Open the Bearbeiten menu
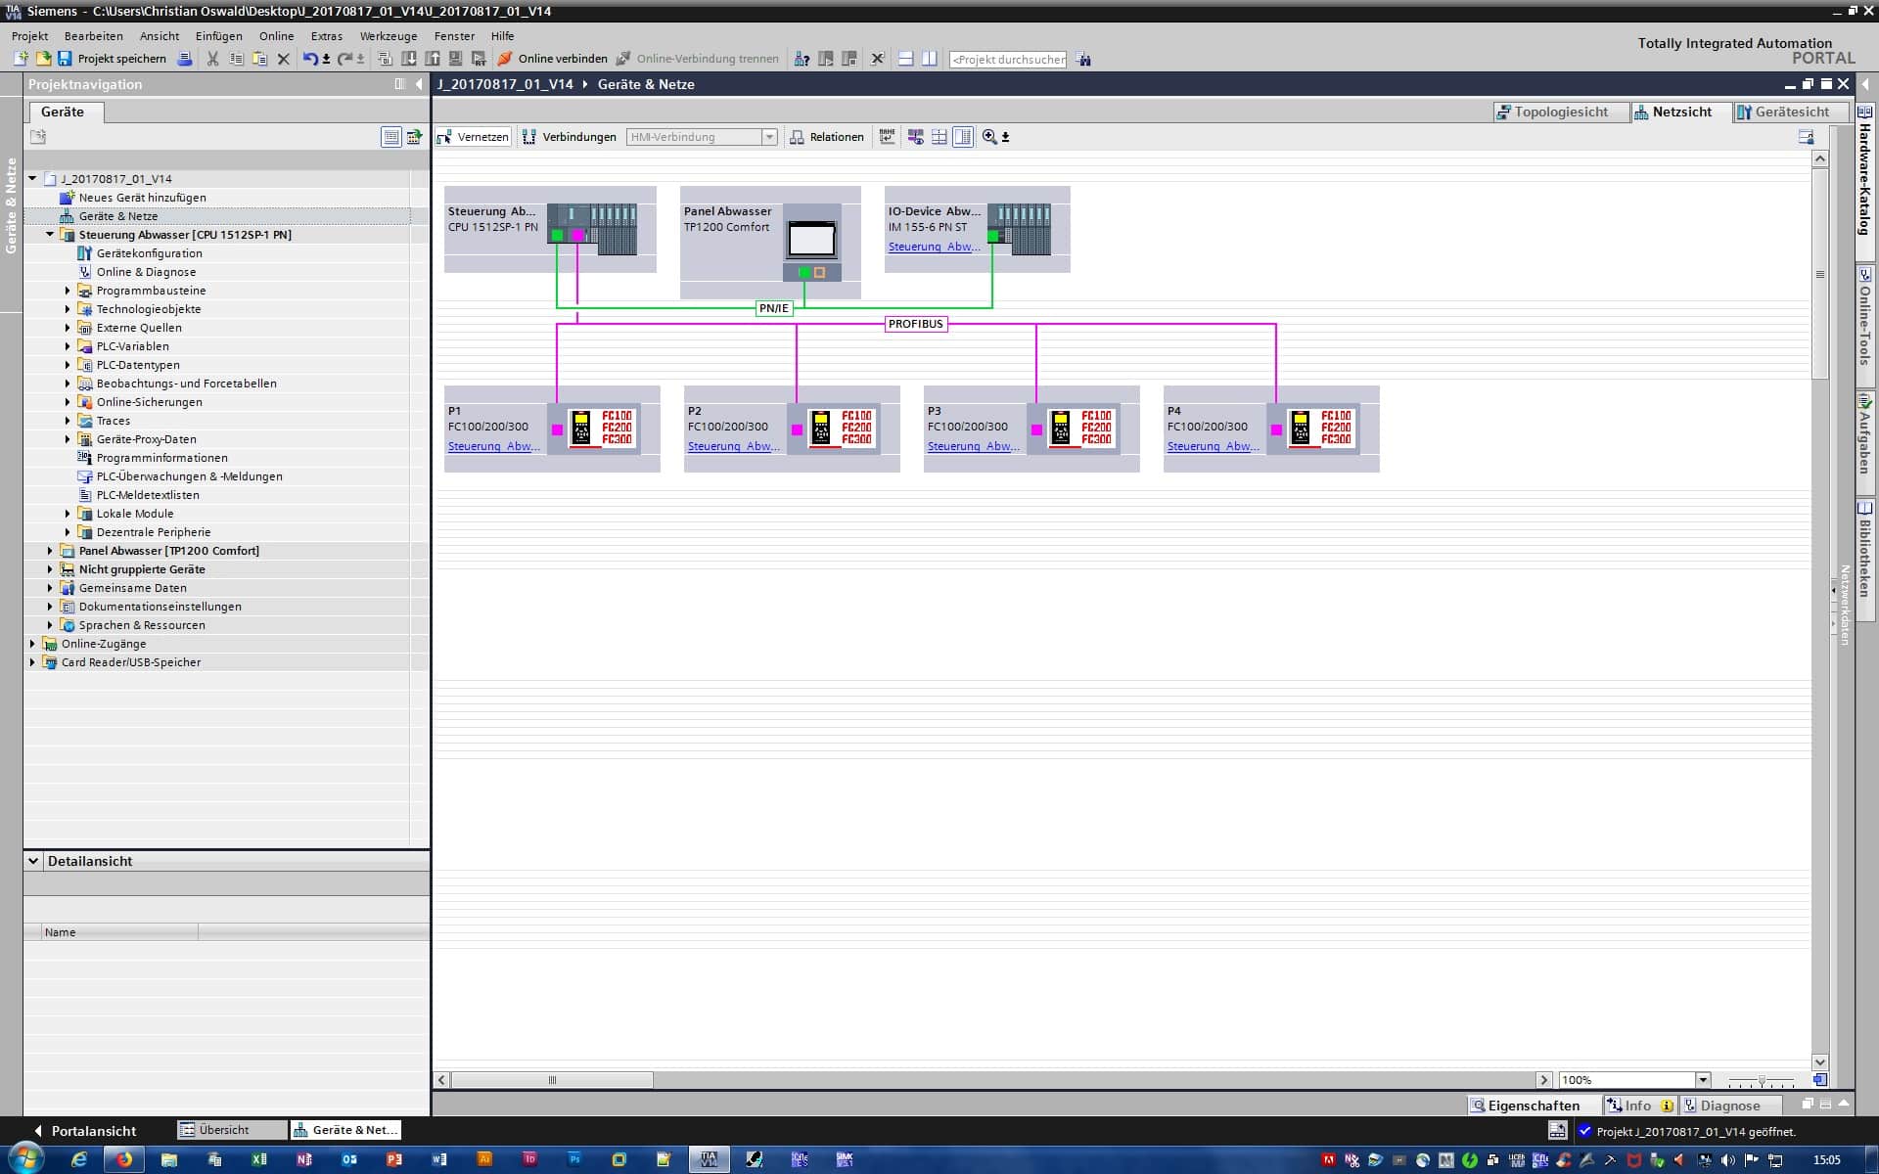The width and height of the screenshot is (1879, 1174). pyautogui.click(x=94, y=36)
